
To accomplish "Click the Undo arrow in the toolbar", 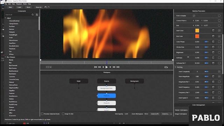I will [45, 7].
